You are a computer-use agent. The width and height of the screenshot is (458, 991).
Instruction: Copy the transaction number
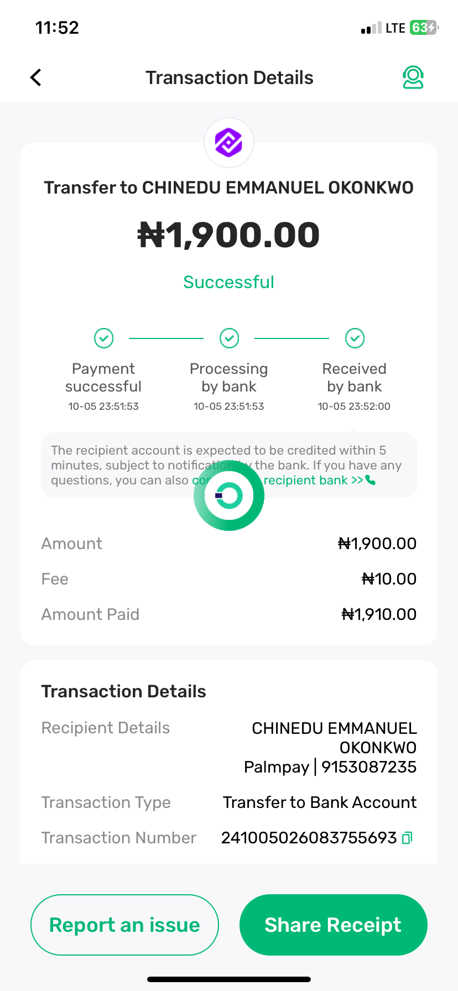408,838
